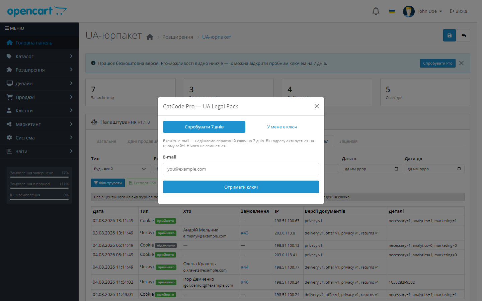Open the John Doe user dropdown
This screenshot has width=482, height=301.
[430, 11]
